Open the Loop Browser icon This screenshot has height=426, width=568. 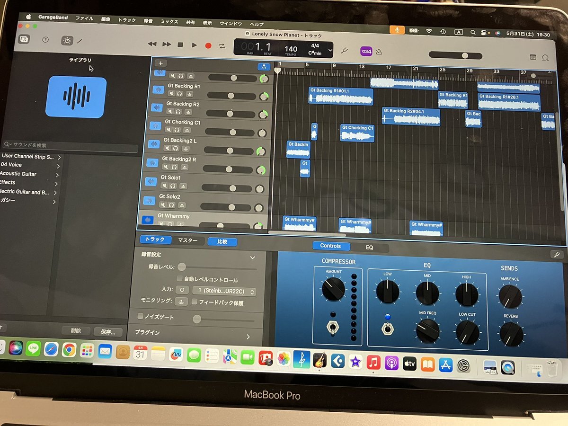pos(545,57)
